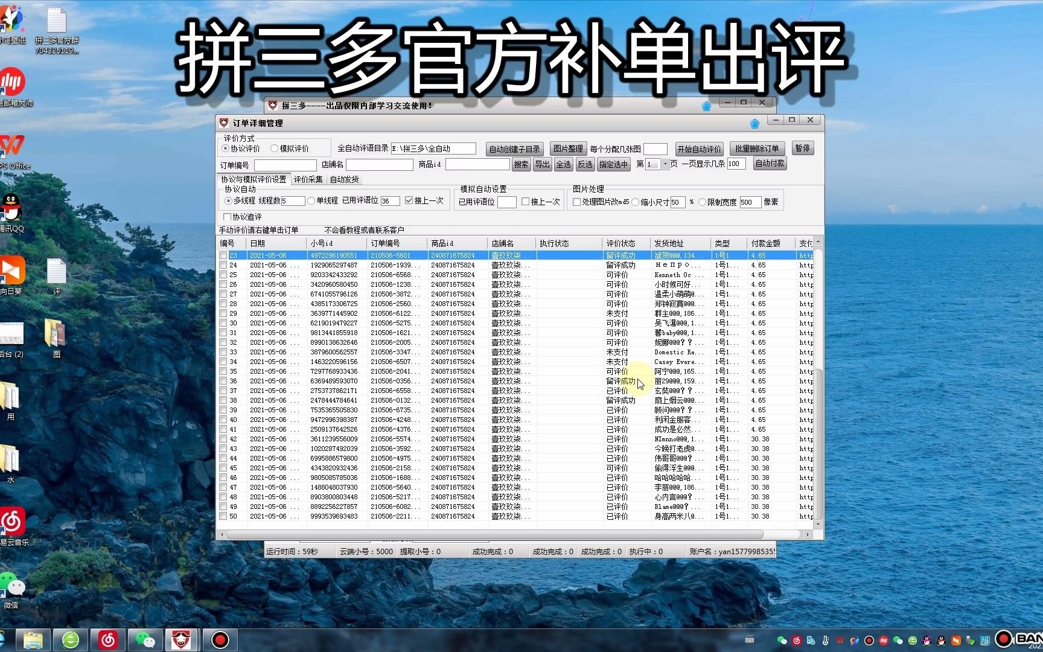Screen dimensions: 1043x652
Task: Click the 付款金额 column header
Action: (x=772, y=243)
